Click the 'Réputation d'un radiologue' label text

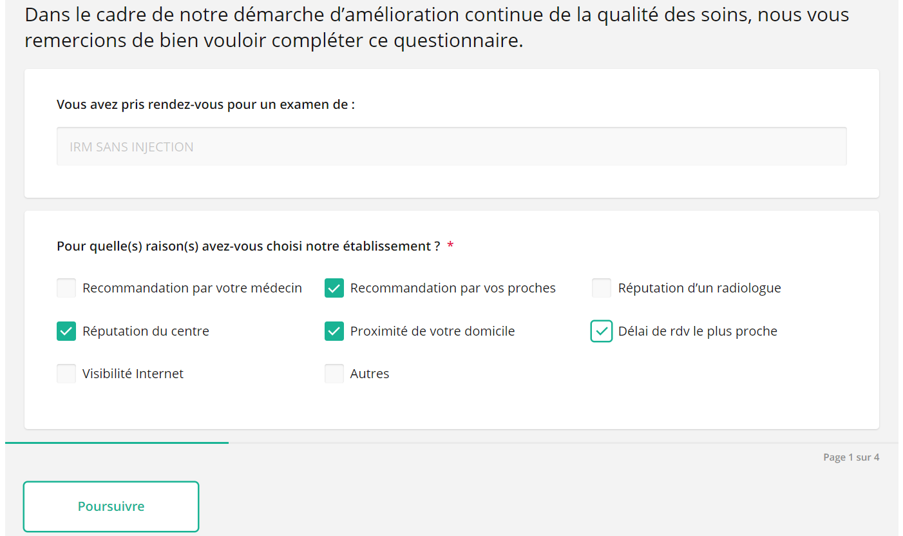(x=699, y=288)
